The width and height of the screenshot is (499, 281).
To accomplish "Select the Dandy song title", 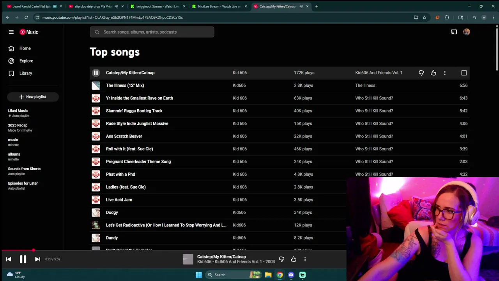I will (112, 238).
